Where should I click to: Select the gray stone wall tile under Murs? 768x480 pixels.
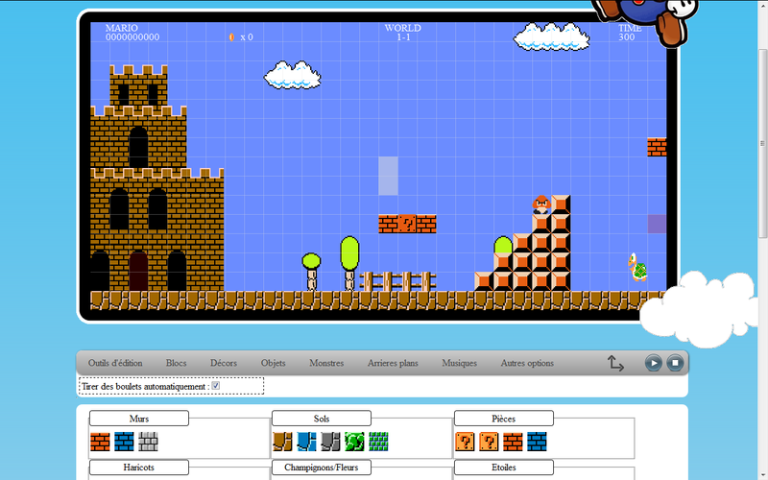[x=148, y=442]
